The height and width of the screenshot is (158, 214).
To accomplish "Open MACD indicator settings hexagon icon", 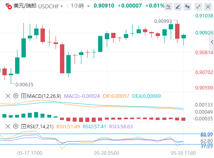I will [16, 96].
